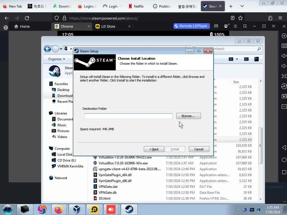The image size is (287, 215).
Task: Click the Explorer search magnifier icon
Action: [x=259, y=49]
